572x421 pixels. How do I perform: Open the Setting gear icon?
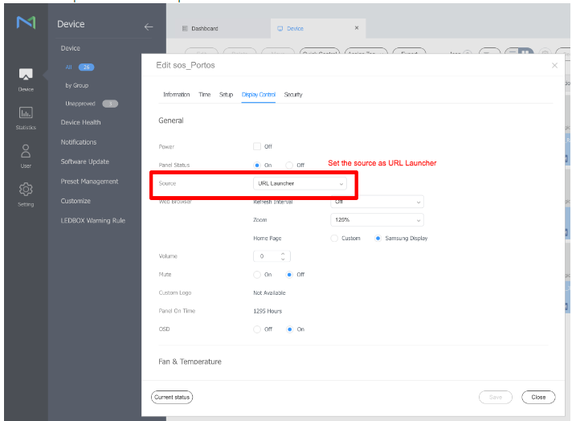[x=26, y=193]
